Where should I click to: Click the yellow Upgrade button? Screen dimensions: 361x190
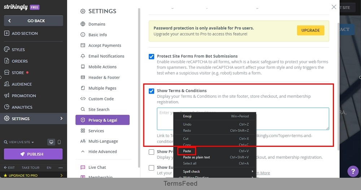click(310, 30)
